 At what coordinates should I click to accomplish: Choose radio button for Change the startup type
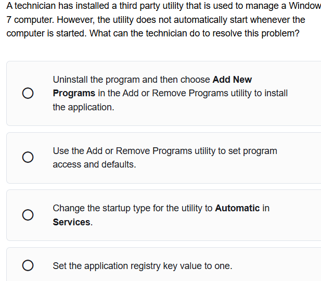click(28, 215)
